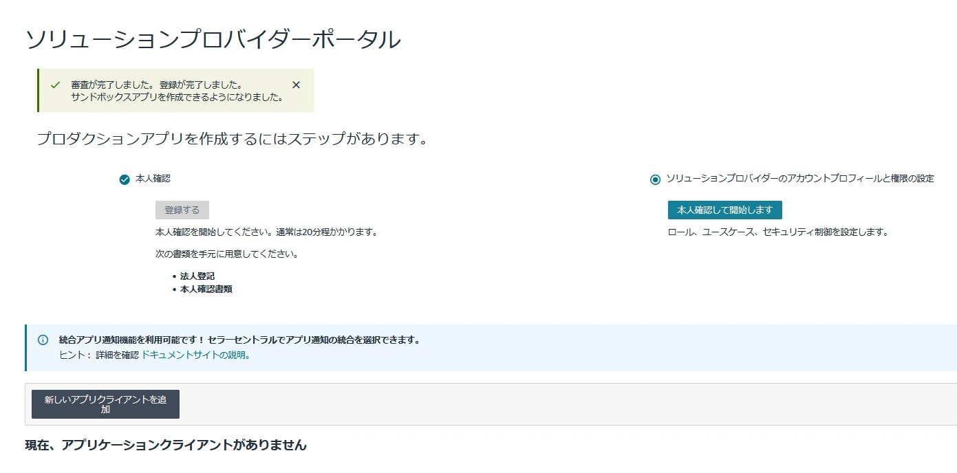Dismiss the 審査が完了しました alert with the X
The height and width of the screenshot is (473, 957).
tap(295, 85)
